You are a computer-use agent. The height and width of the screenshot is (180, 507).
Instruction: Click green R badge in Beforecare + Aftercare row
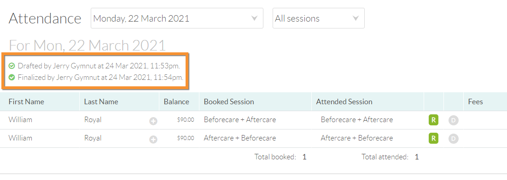[x=433, y=120]
